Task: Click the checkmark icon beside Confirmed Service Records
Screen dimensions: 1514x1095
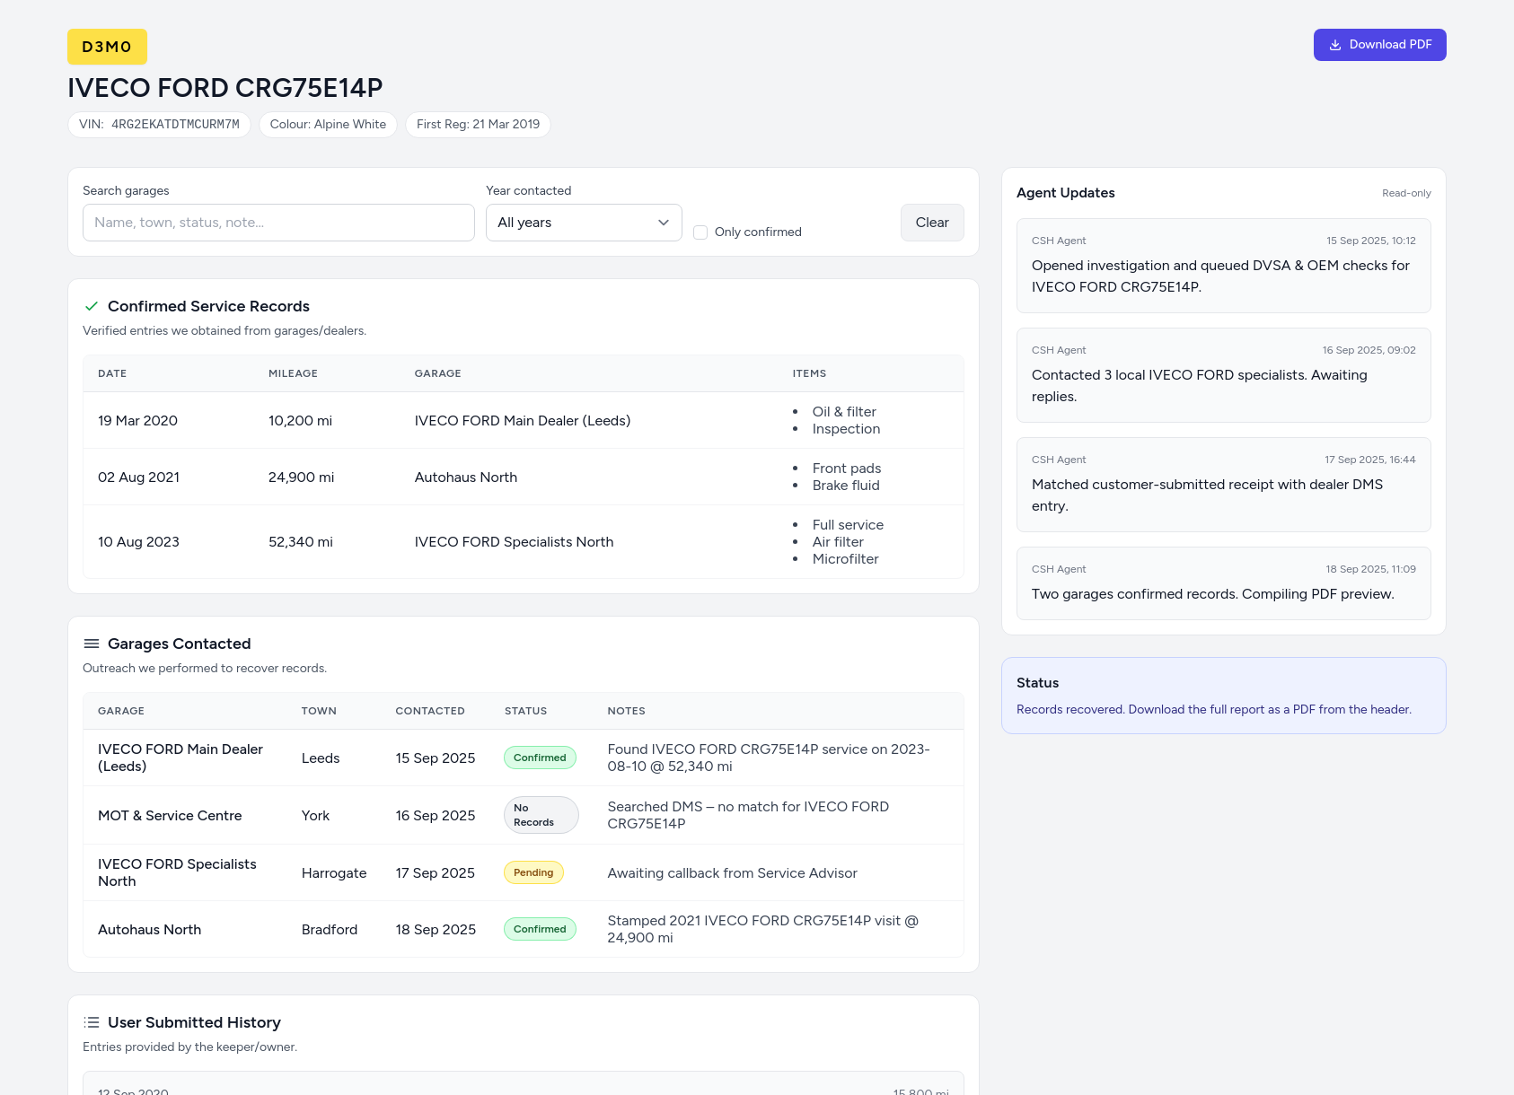Action: click(91, 306)
